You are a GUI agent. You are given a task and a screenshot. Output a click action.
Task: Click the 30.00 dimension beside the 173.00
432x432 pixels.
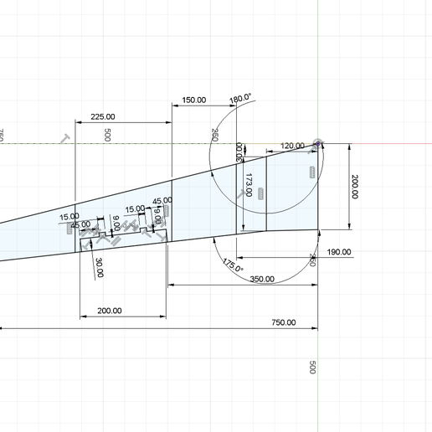coord(239,152)
